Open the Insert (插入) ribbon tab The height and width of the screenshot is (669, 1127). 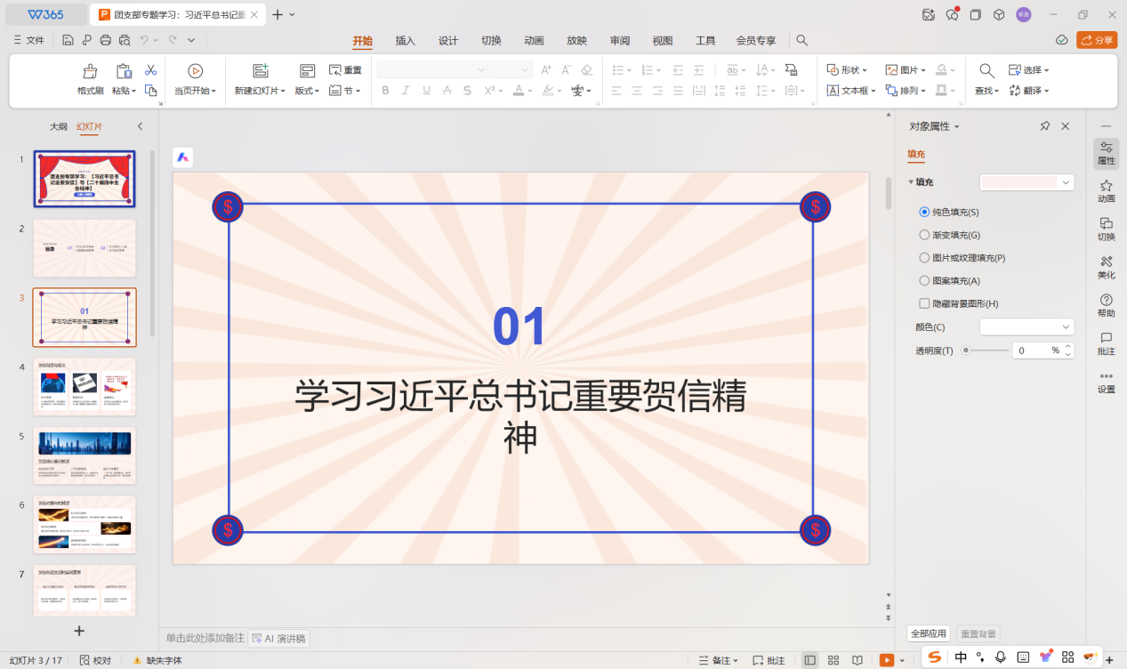point(406,41)
